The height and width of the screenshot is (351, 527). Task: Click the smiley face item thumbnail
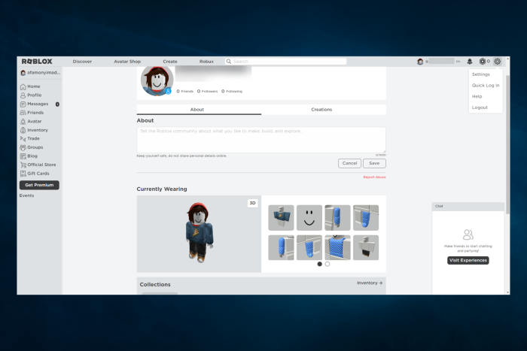309,218
